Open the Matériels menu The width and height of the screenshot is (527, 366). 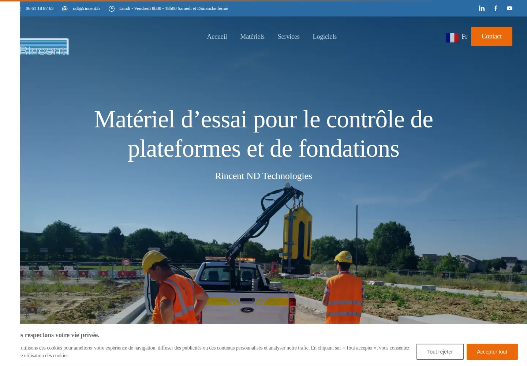(x=252, y=37)
